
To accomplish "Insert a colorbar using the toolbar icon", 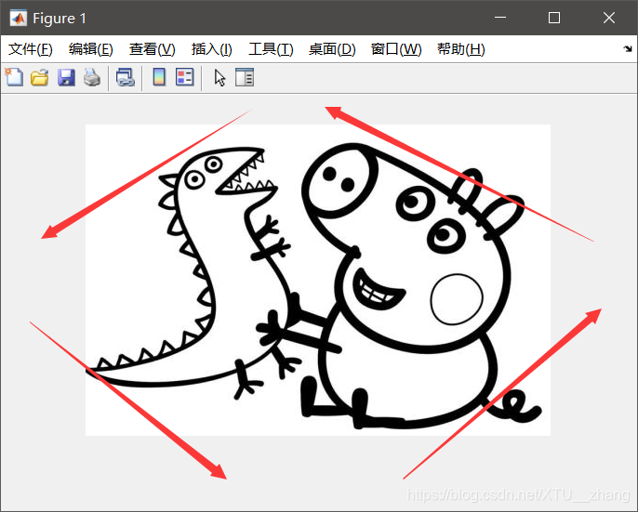I will [159, 77].
